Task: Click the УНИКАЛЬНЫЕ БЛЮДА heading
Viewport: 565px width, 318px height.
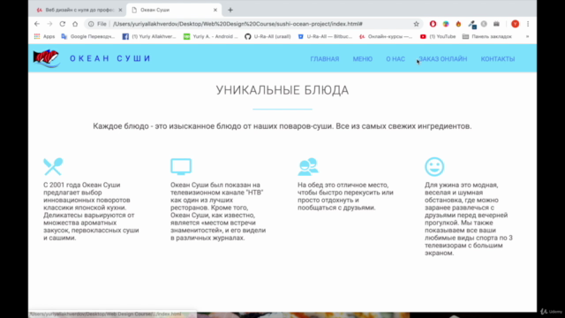Action: tap(282, 90)
